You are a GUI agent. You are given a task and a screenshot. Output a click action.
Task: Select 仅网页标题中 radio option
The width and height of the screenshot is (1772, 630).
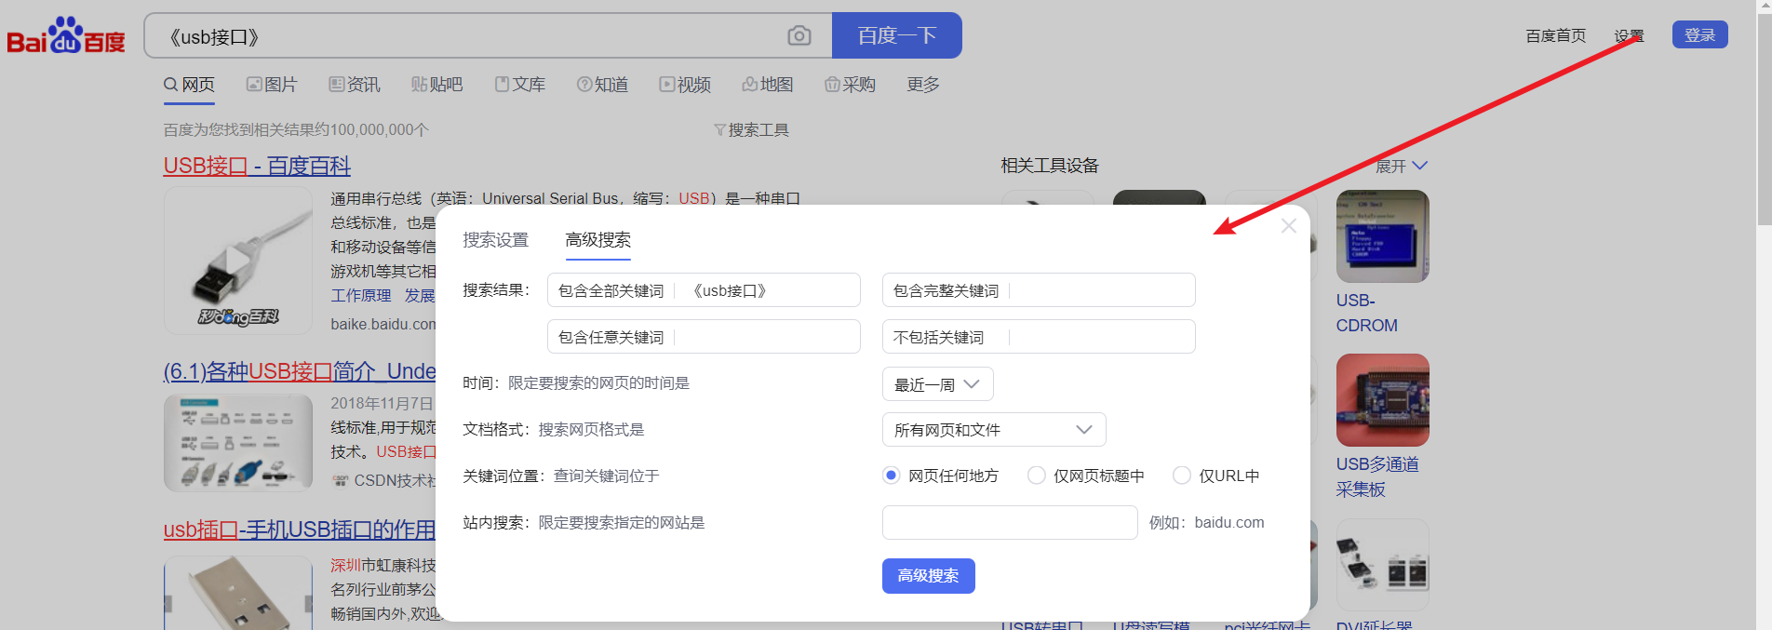(x=1036, y=476)
